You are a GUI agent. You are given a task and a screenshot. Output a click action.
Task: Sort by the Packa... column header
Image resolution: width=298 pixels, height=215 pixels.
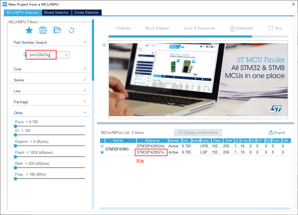tap(206, 141)
